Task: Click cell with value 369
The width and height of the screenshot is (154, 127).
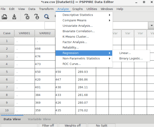Action: point(45,103)
